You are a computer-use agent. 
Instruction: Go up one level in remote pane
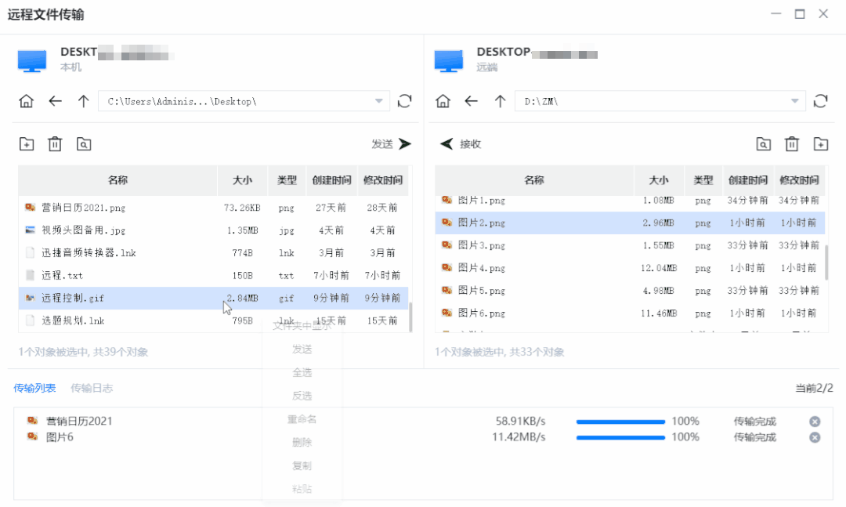click(x=500, y=101)
